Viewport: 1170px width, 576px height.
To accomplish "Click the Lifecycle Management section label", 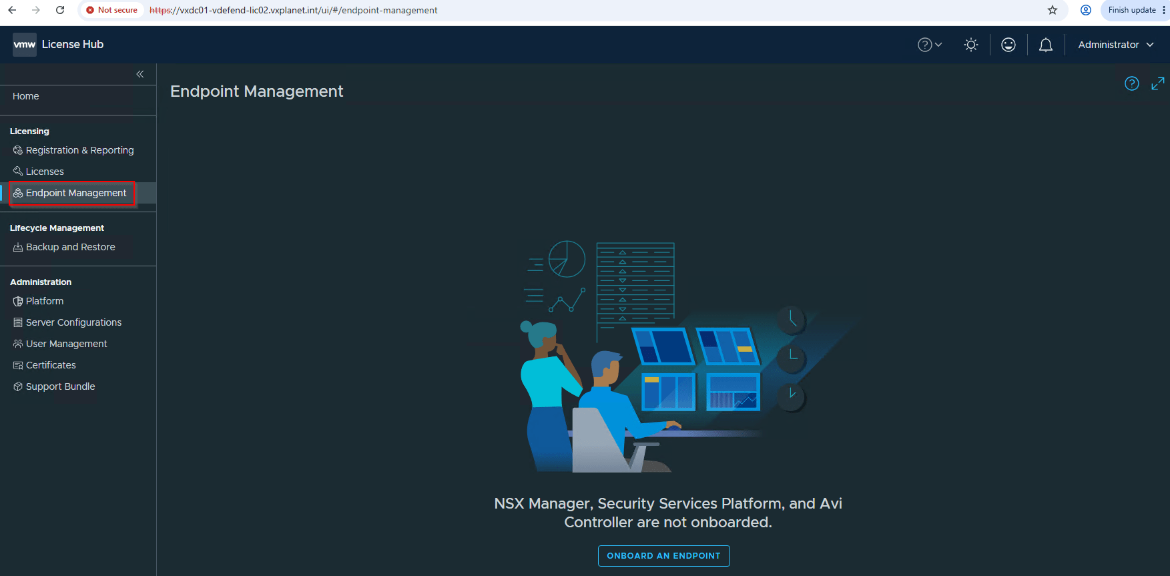I will click(57, 228).
